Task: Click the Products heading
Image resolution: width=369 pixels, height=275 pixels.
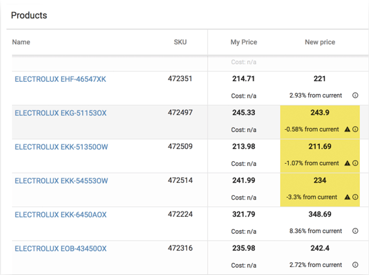Action: [x=29, y=16]
